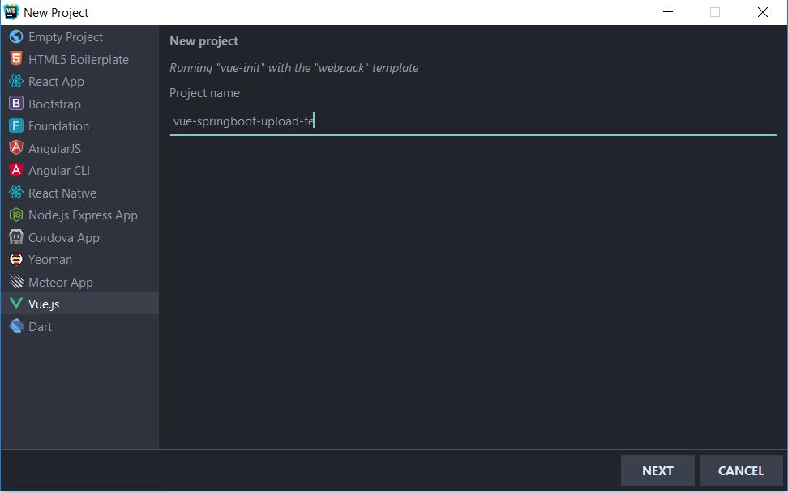Click the React Native atom icon

[x=16, y=193]
